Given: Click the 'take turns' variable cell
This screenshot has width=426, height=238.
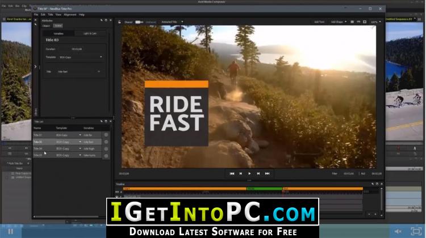Looking at the screenshot, I should click(89, 155).
